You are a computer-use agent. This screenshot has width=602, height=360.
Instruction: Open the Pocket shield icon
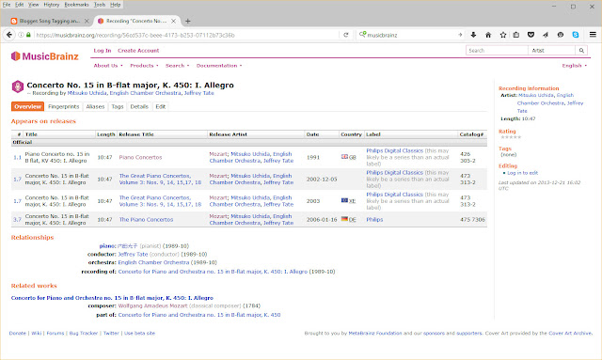[531, 35]
